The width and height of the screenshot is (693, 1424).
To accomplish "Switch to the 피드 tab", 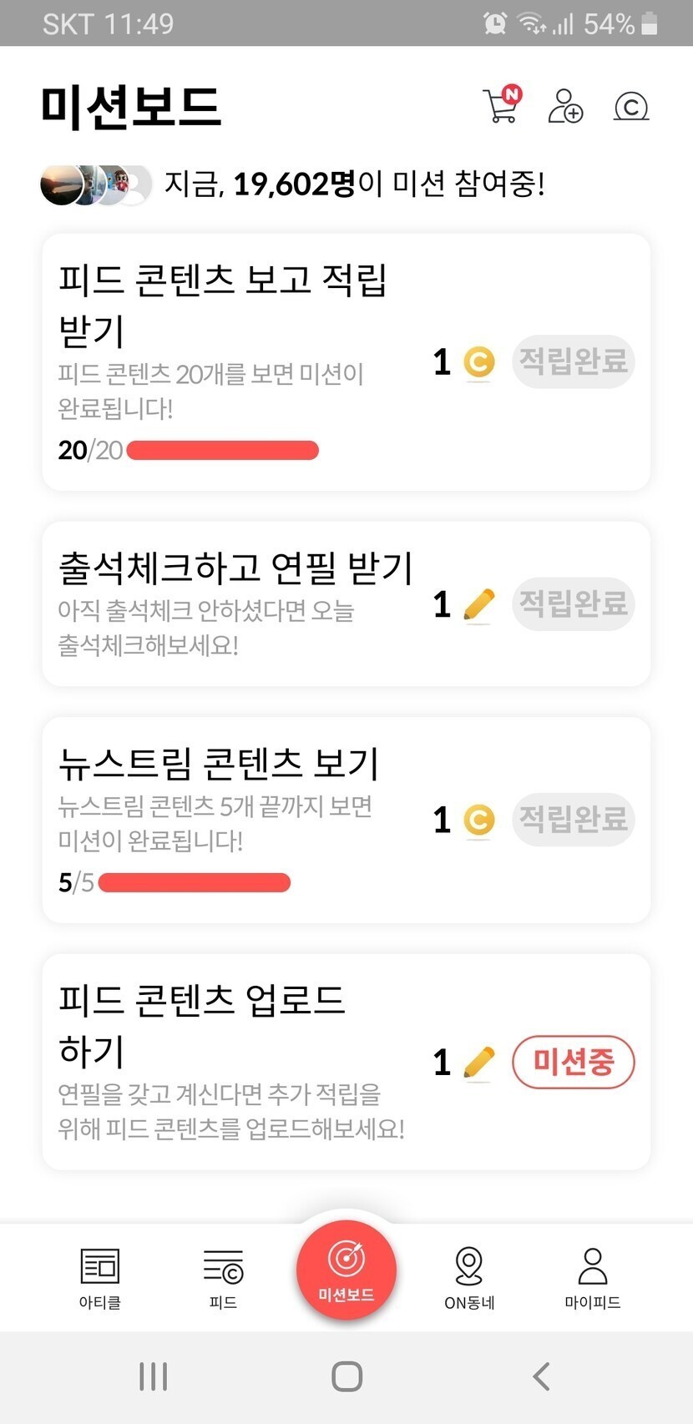I will click(223, 1277).
